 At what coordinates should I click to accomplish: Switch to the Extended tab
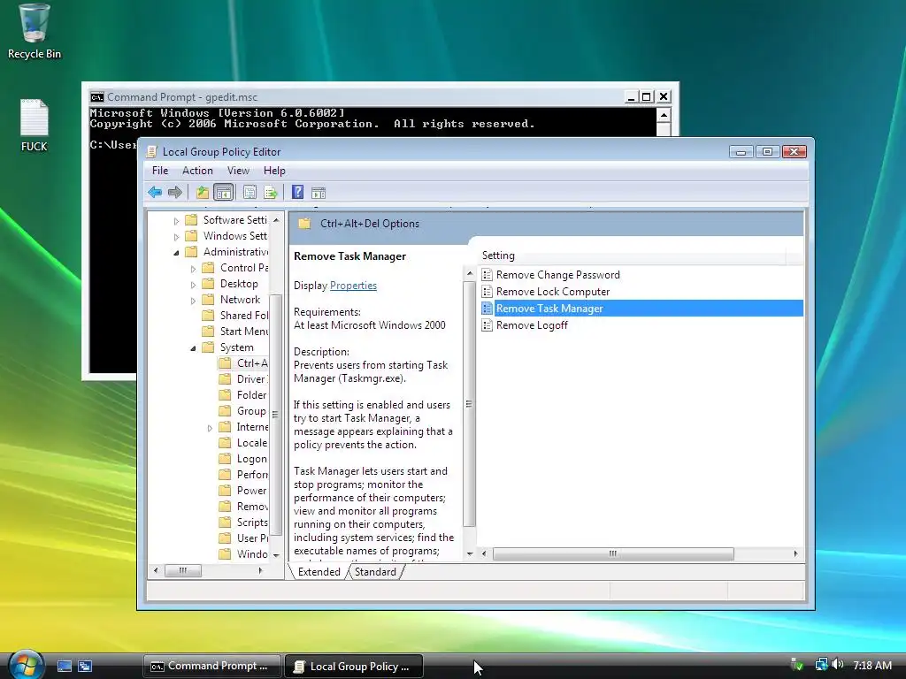click(319, 572)
